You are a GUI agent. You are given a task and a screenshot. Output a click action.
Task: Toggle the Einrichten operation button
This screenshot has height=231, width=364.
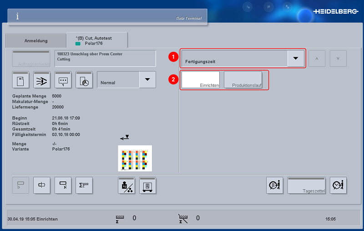tap(201, 80)
